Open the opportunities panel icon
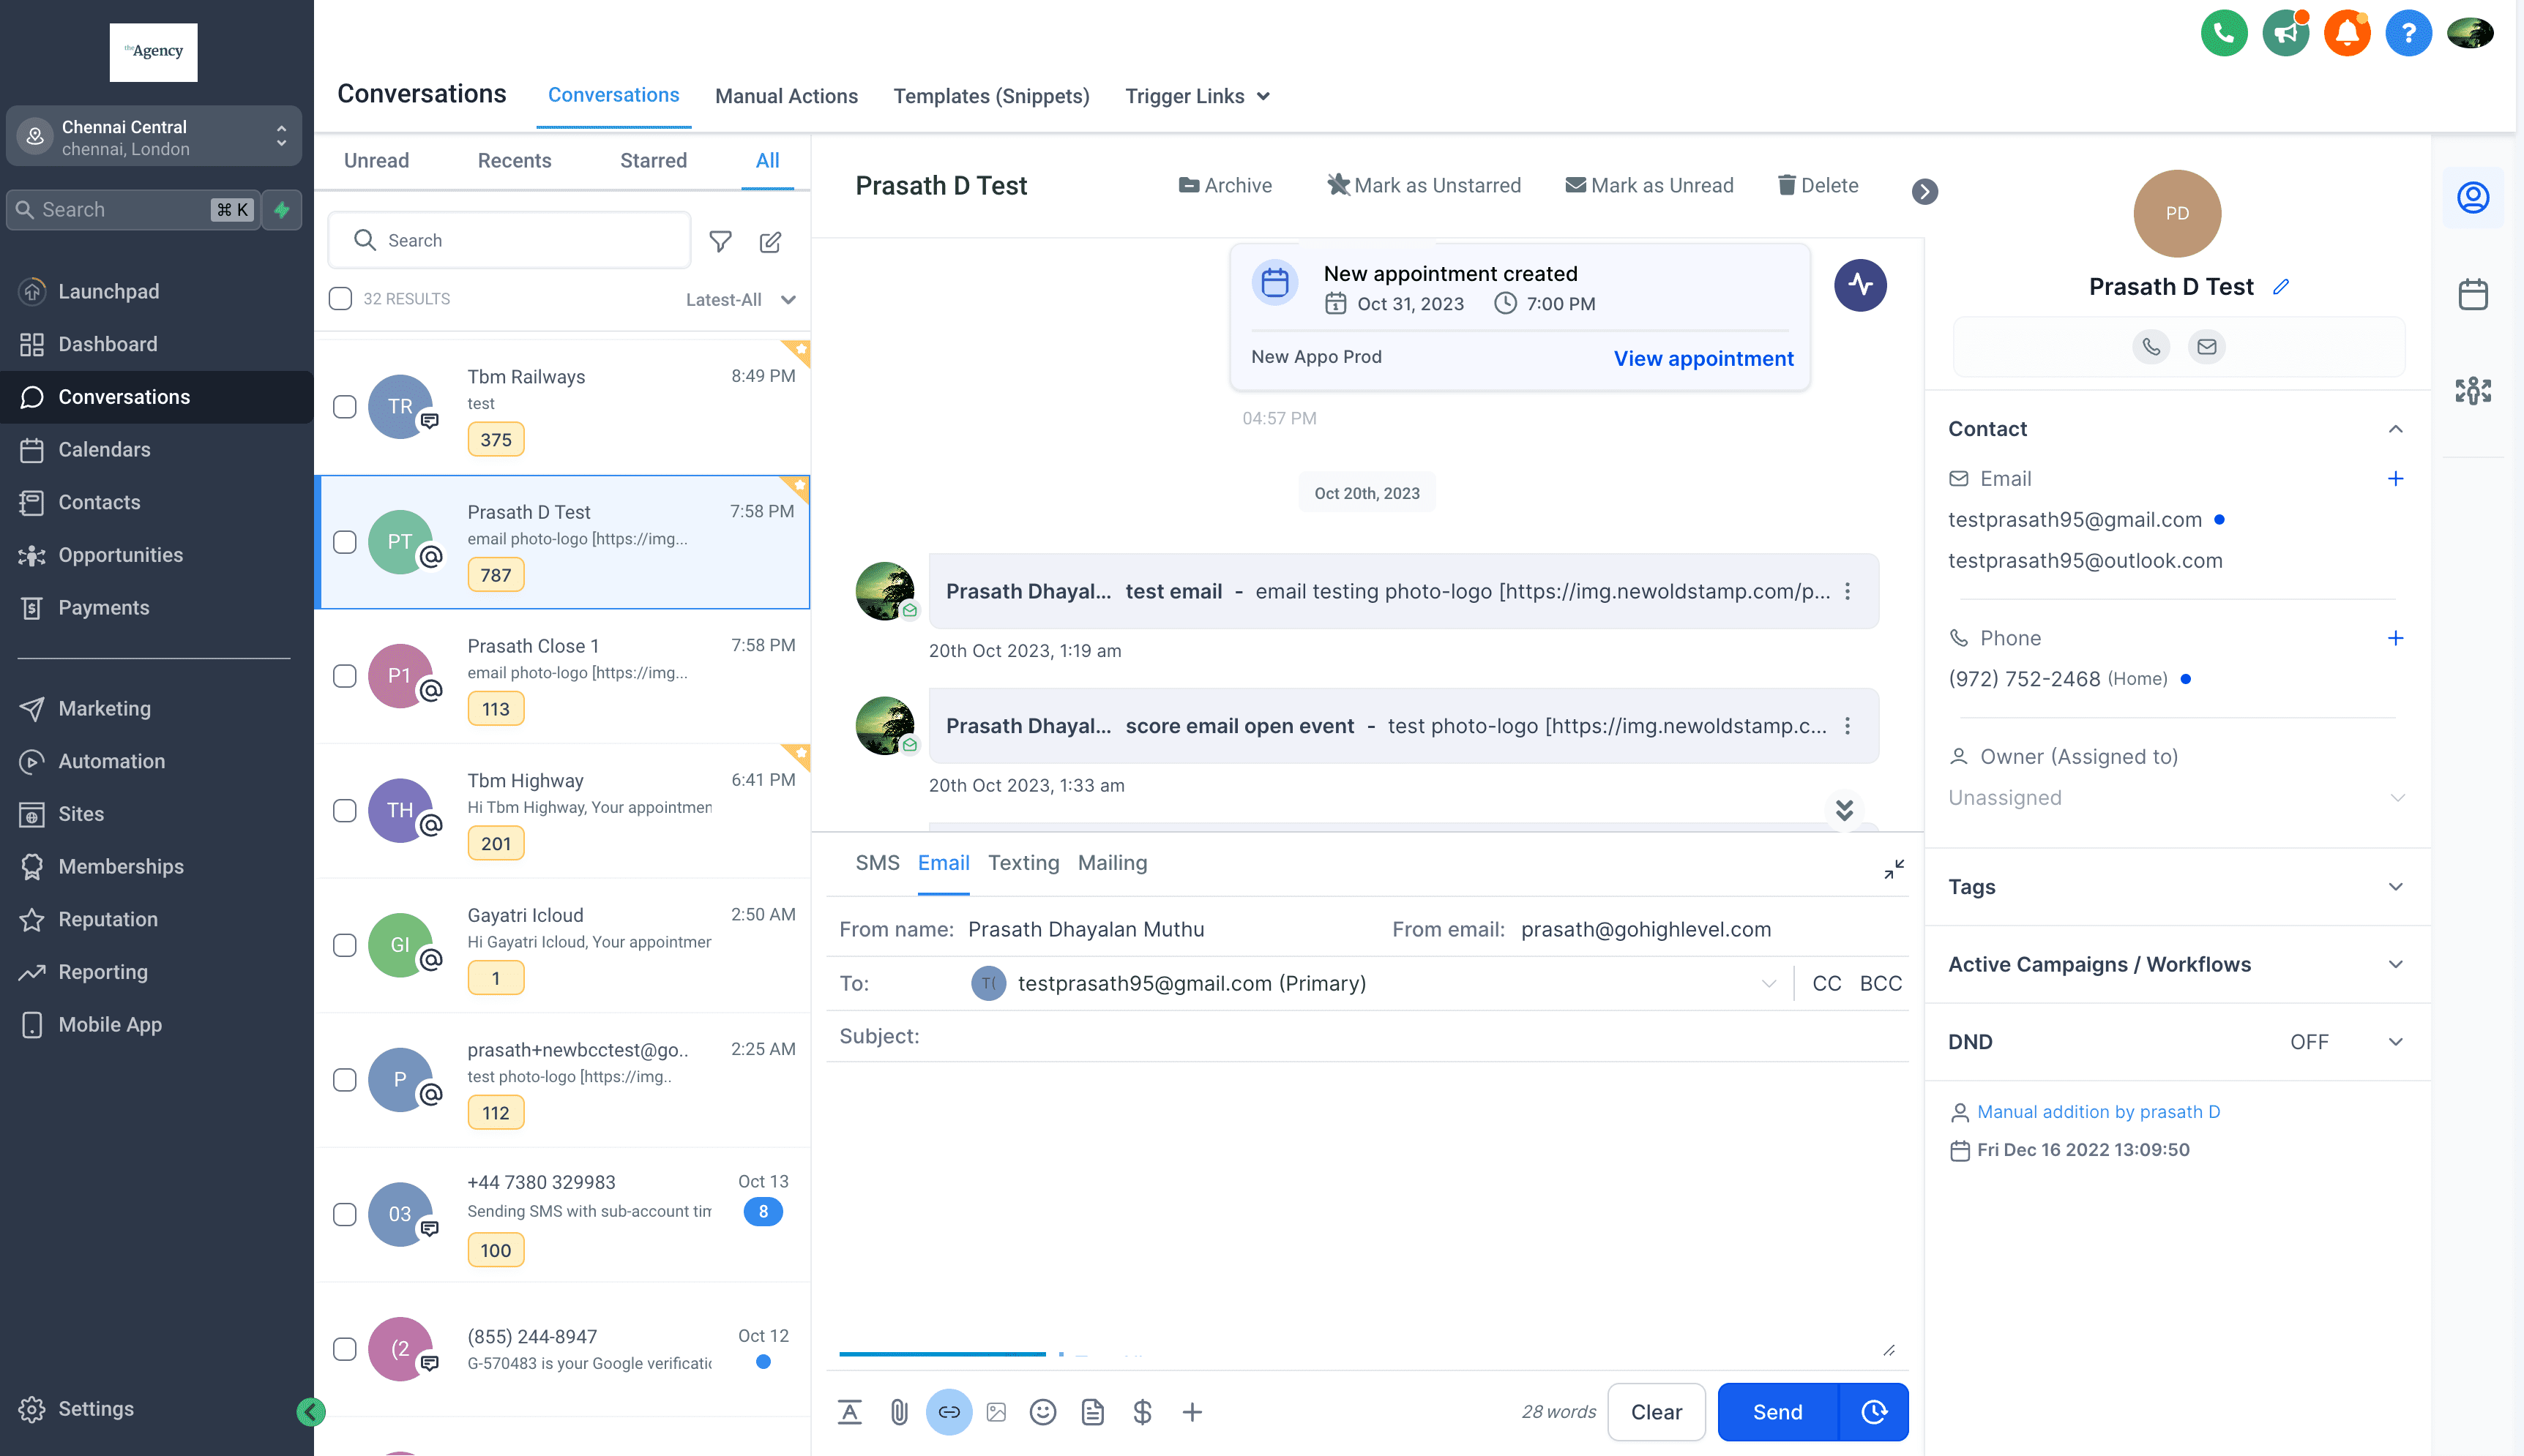 point(2472,390)
